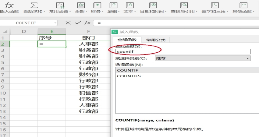Image resolution: width=259 pixels, height=137 pixels.
Task: Click the Insert Function (插入函数) icon
Action: [x=9, y=5]
